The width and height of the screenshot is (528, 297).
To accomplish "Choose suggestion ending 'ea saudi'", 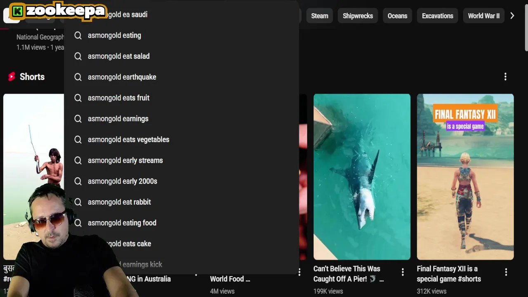I will coord(181,14).
